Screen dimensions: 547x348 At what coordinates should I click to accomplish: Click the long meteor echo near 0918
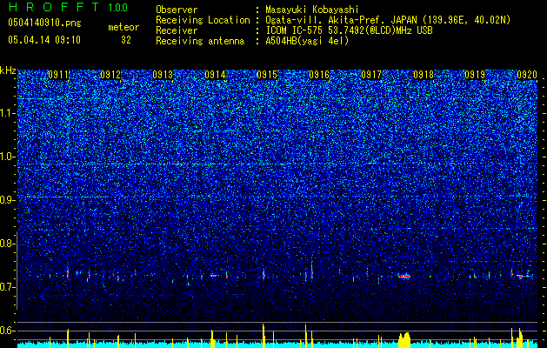(x=404, y=276)
